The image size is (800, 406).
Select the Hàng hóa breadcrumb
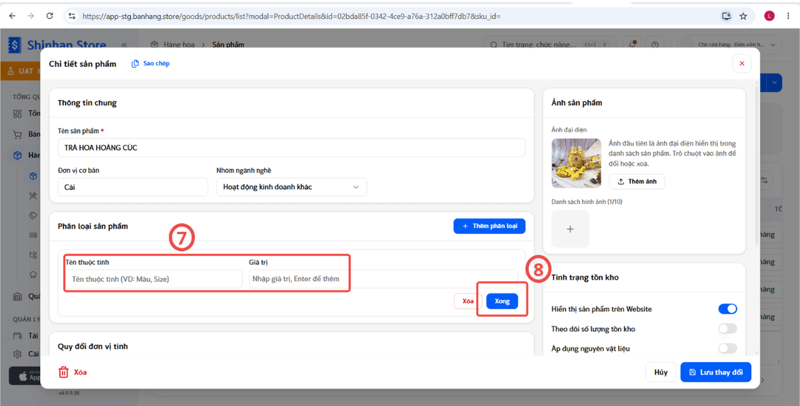[179, 45]
